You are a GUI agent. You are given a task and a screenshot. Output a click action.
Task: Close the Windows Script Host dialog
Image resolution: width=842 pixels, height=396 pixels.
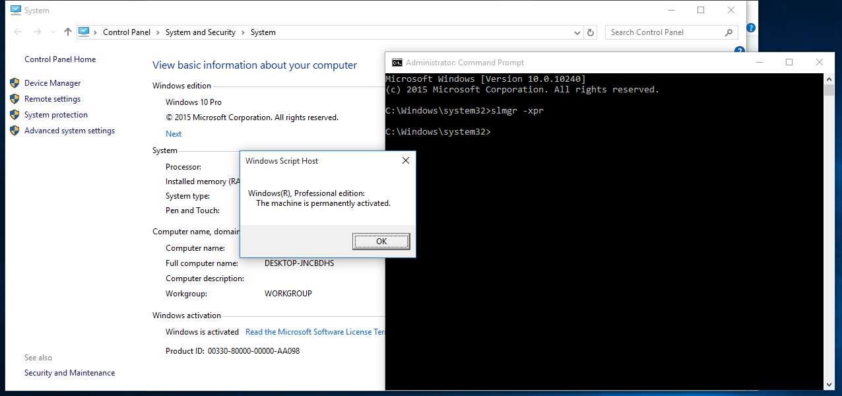click(x=406, y=160)
